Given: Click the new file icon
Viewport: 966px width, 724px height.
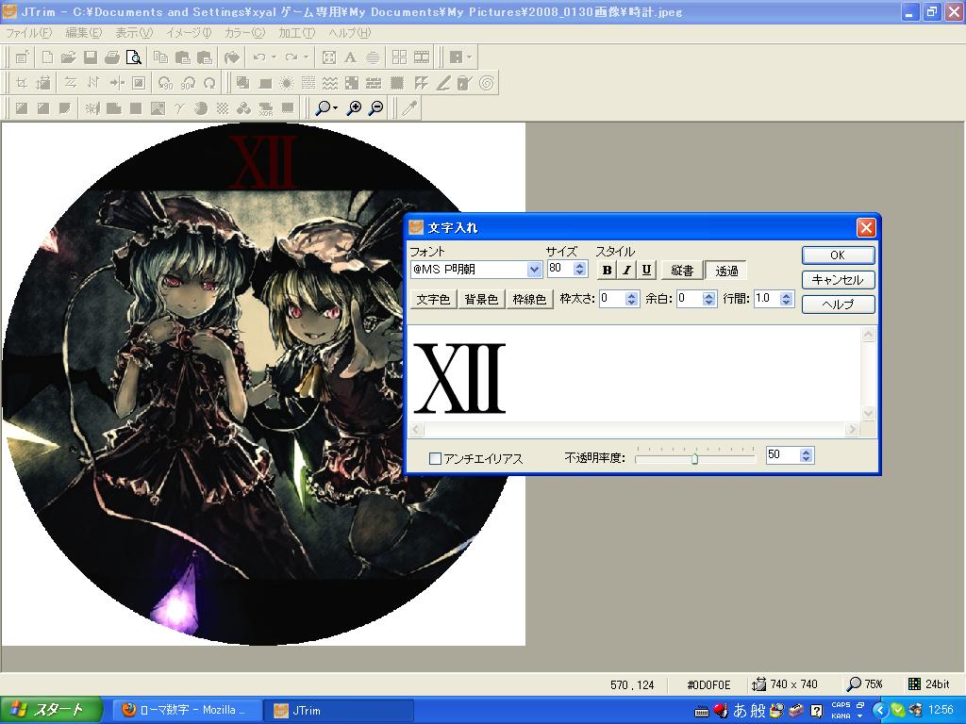Looking at the screenshot, I should 47,58.
